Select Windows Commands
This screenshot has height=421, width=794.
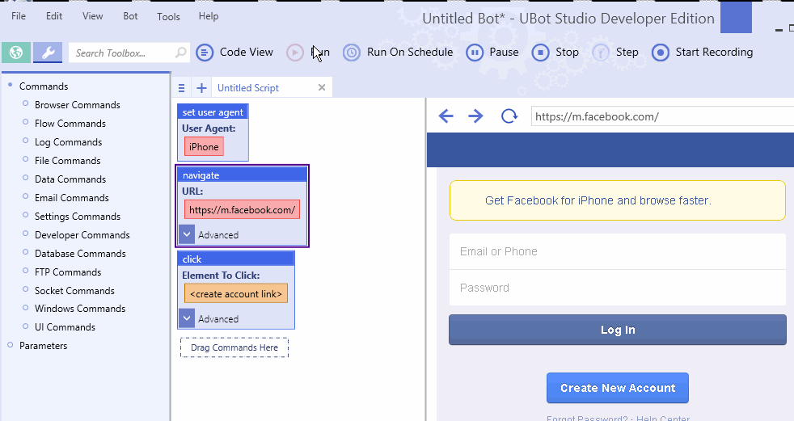click(x=80, y=309)
